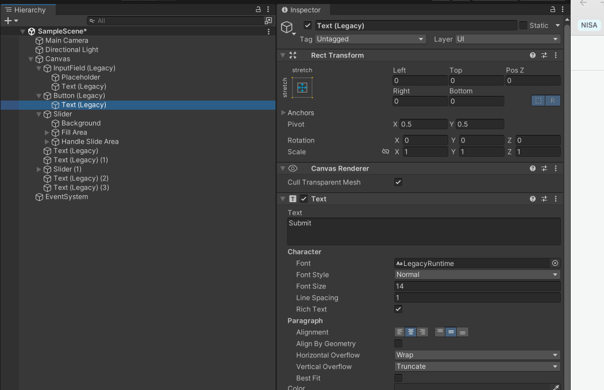604x390 pixels.
Task: Open the add GameObject plus menu in Hierarchy
Action: click(x=8, y=20)
